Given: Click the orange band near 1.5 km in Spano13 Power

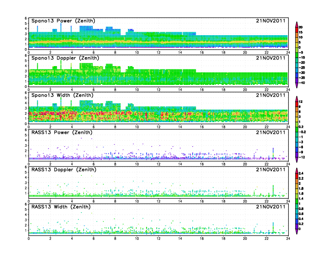Looking at the screenshot, I should (158, 41).
